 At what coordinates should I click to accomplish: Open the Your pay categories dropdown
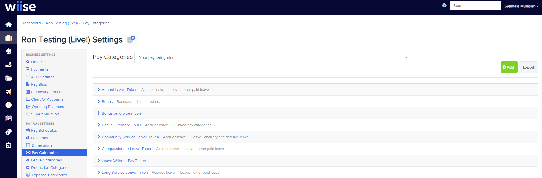[272, 57]
